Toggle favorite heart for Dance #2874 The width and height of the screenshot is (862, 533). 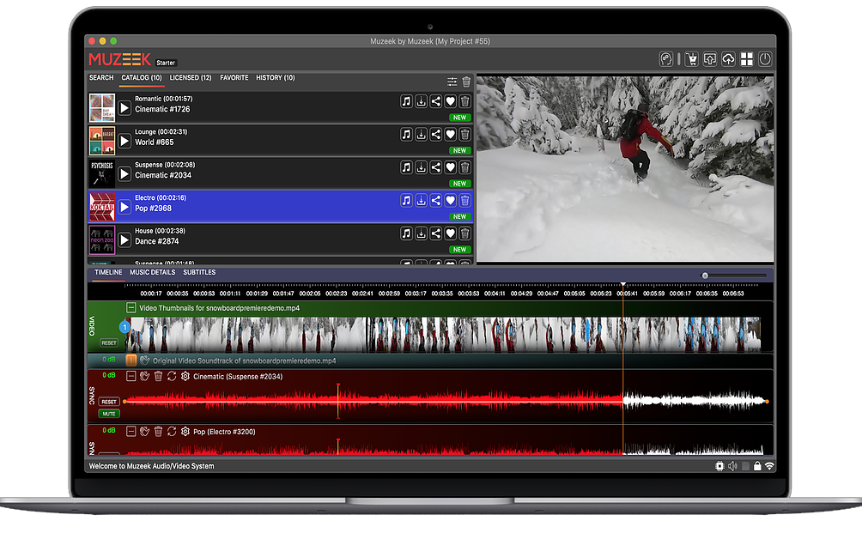[450, 233]
